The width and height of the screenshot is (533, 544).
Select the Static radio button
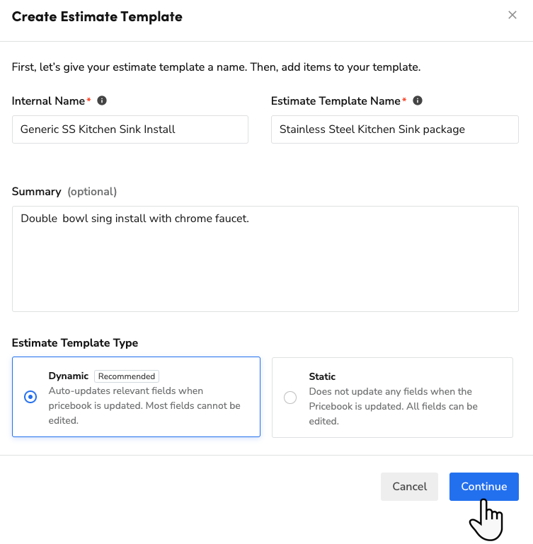click(290, 398)
